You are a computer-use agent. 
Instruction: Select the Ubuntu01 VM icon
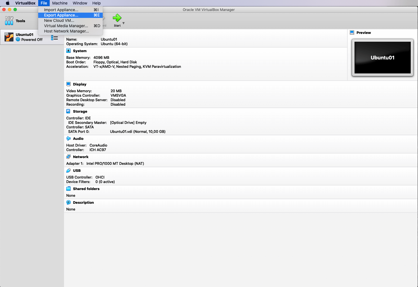click(x=9, y=37)
